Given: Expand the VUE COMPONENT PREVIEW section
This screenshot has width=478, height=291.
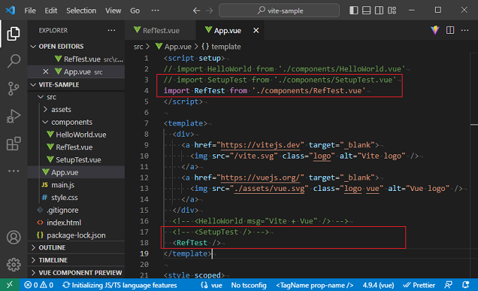Looking at the screenshot, I should pyautogui.click(x=76, y=273).
